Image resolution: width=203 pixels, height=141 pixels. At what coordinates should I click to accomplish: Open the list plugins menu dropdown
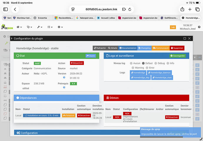[50, 27]
